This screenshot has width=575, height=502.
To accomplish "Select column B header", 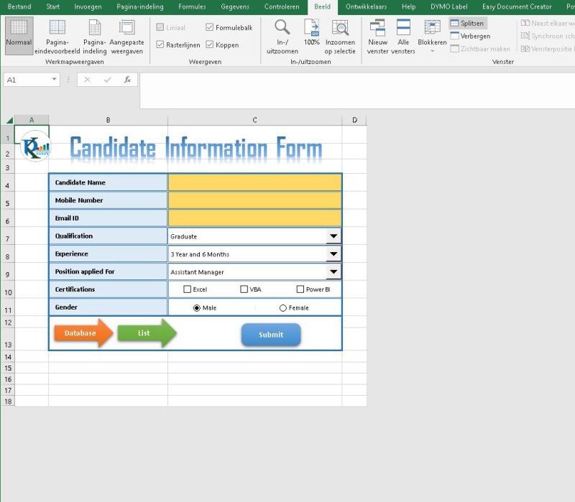I will click(x=109, y=120).
